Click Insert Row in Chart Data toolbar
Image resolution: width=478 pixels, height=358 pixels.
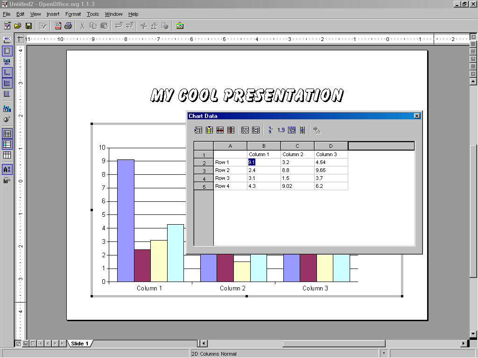[198, 130]
